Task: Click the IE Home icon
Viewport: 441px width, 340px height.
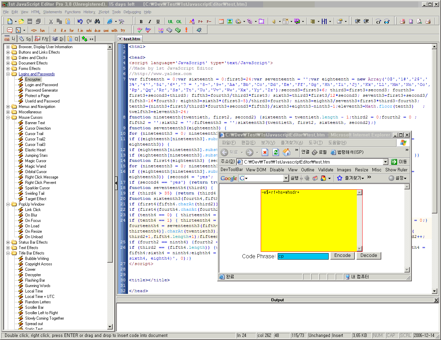Action: click(x=287, y=152)
